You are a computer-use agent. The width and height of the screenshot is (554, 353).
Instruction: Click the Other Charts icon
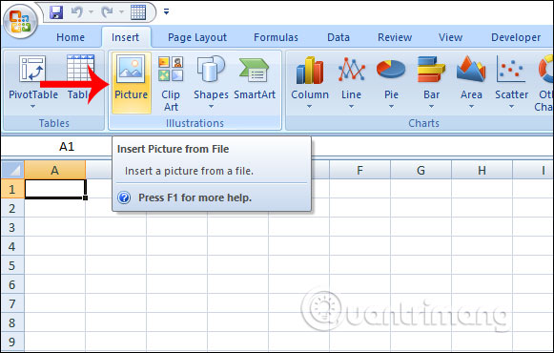(x=546, y=69)
